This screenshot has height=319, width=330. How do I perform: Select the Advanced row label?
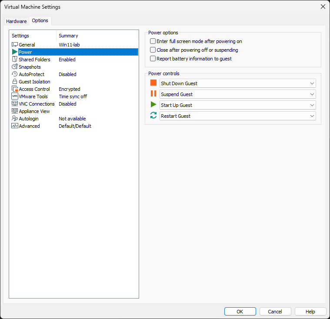(29, 126)
